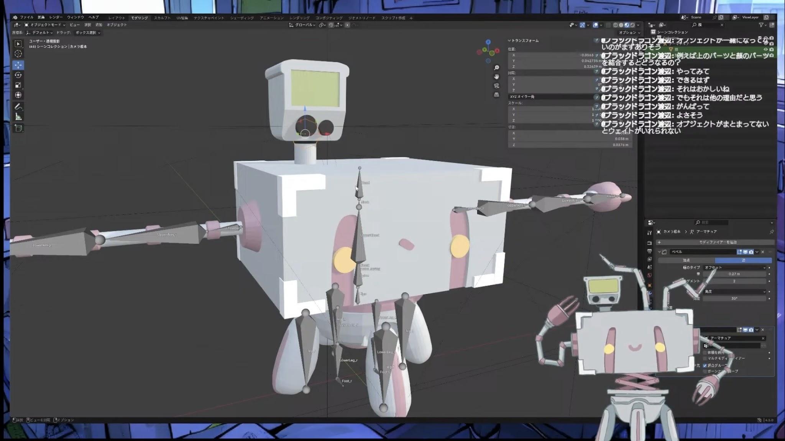This screenshot has height=441, width=785.
Task: Click the モディファイアーを追加 button
Action: [715, 242]
